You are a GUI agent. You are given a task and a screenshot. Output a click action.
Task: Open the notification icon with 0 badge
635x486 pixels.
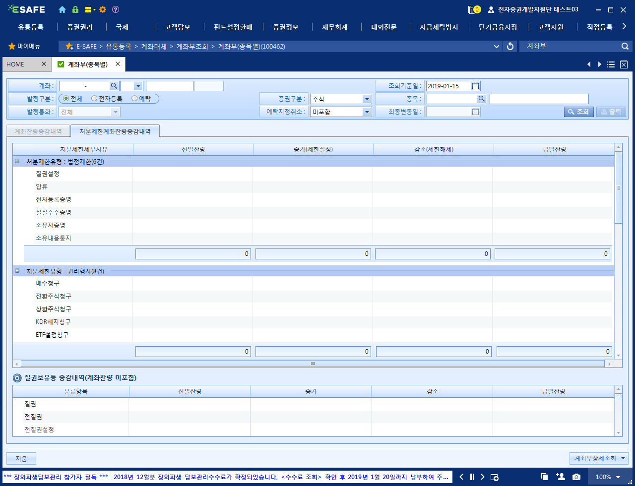coord(474,9)
